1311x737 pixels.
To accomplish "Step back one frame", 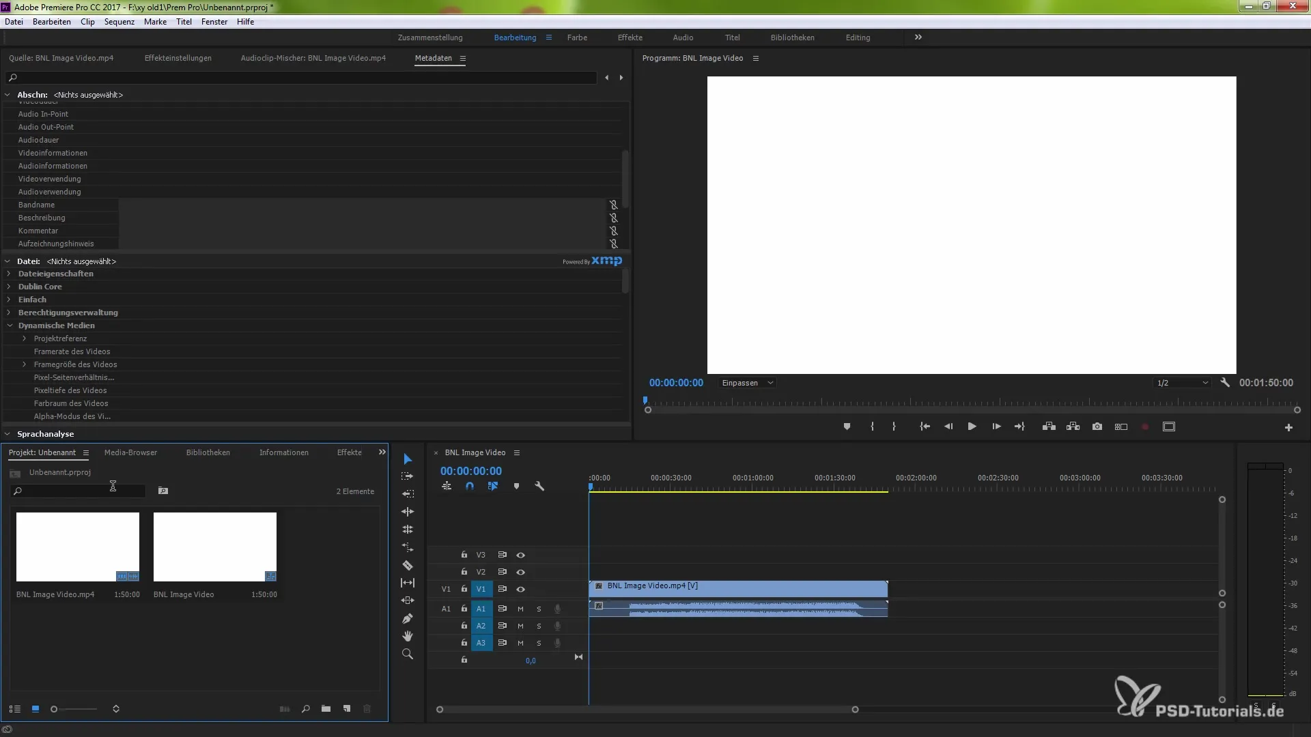I will point(948,427).
